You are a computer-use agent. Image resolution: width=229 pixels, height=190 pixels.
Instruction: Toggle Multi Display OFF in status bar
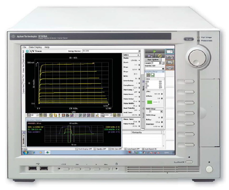pyautogui.click(x=84, y=149)
